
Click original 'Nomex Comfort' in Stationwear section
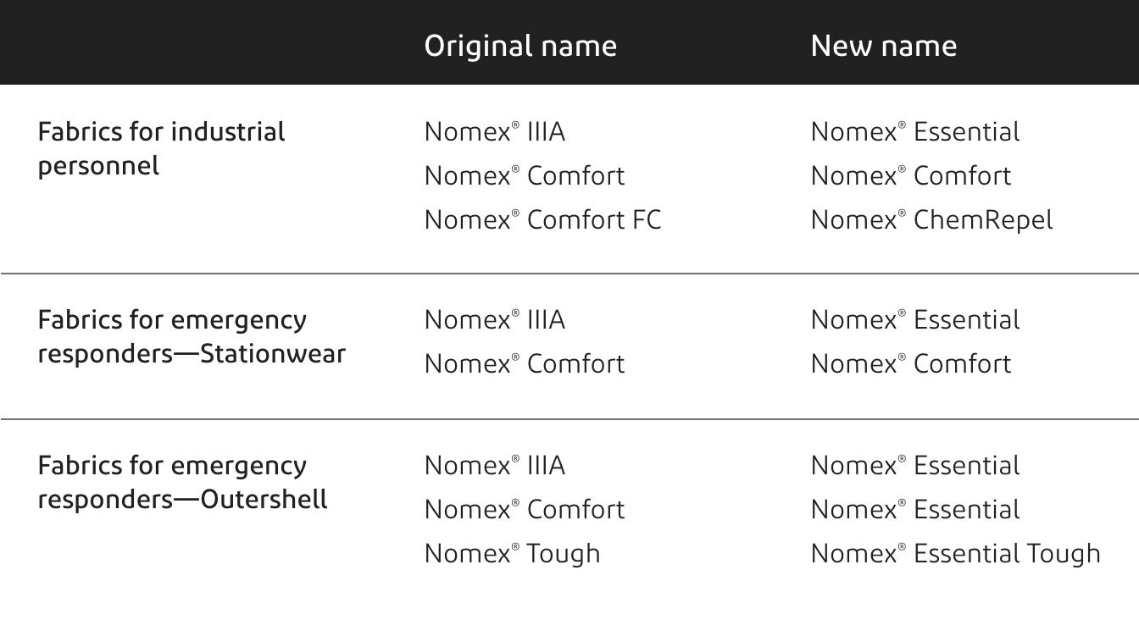click(524, 364)
